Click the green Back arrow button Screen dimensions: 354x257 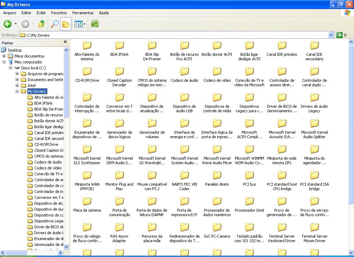click(8, 24)
